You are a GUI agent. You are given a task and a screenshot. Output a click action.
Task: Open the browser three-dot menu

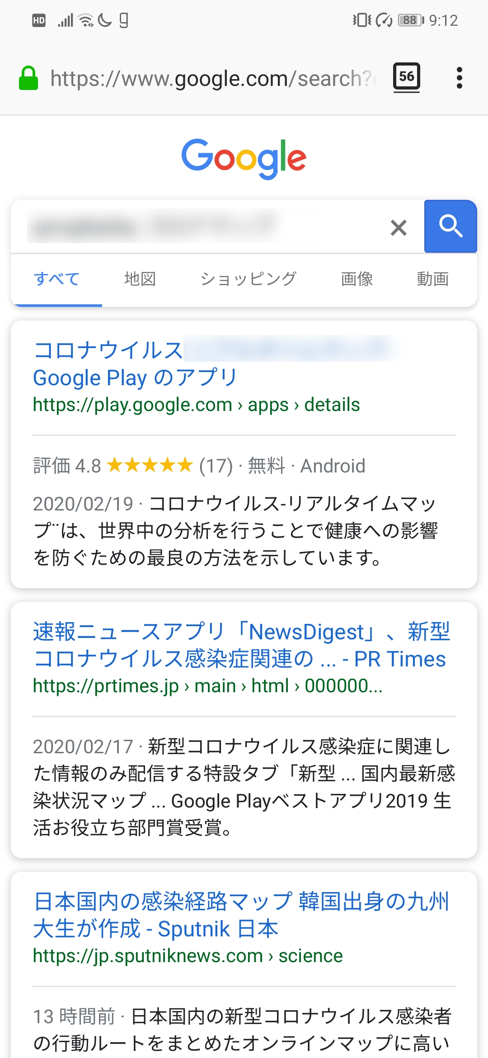[x=460, y=78]
